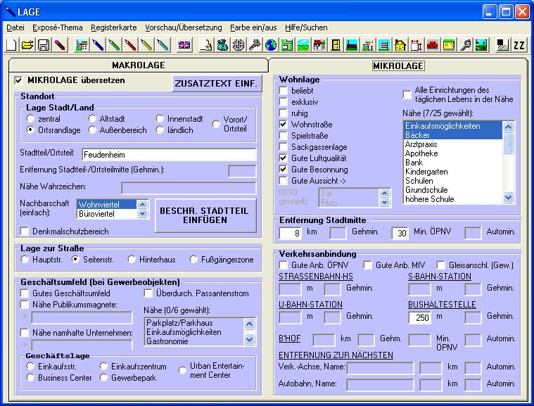Click the open folder toolbar icon
This screenshot has width=534, height=406.
tap(27, 45)
